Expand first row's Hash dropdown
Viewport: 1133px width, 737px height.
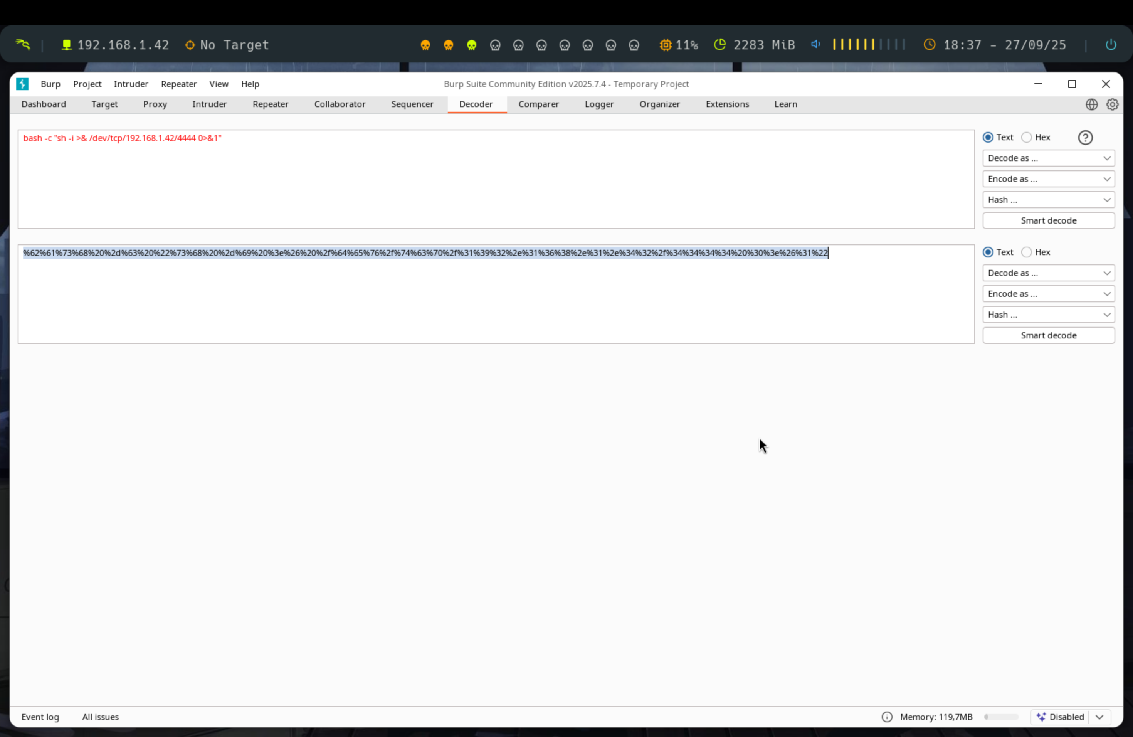click(1048, 200)
